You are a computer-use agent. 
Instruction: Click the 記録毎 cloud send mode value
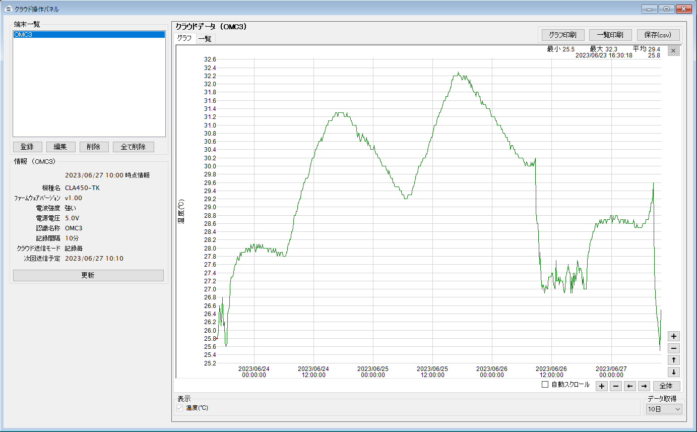pyautogui.click(x=74, y=248)
